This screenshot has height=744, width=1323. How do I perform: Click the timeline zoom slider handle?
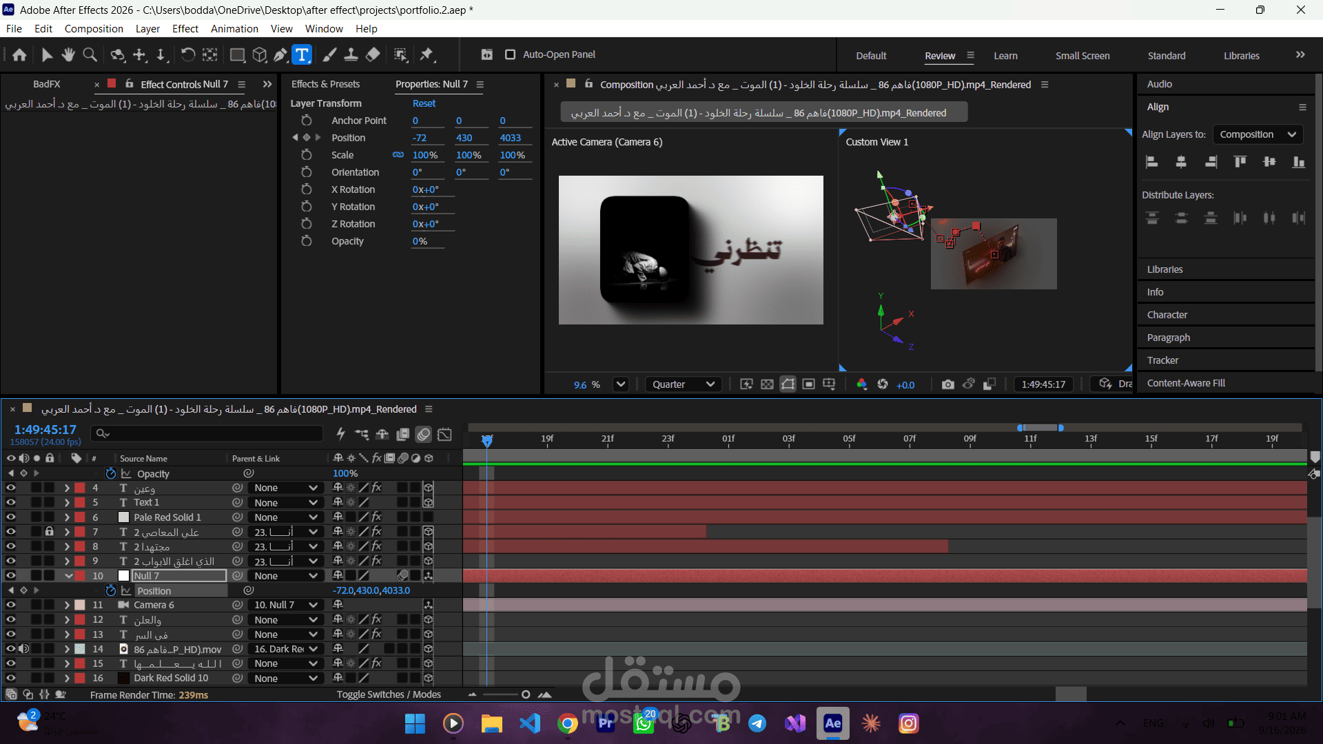pos(526,694)
